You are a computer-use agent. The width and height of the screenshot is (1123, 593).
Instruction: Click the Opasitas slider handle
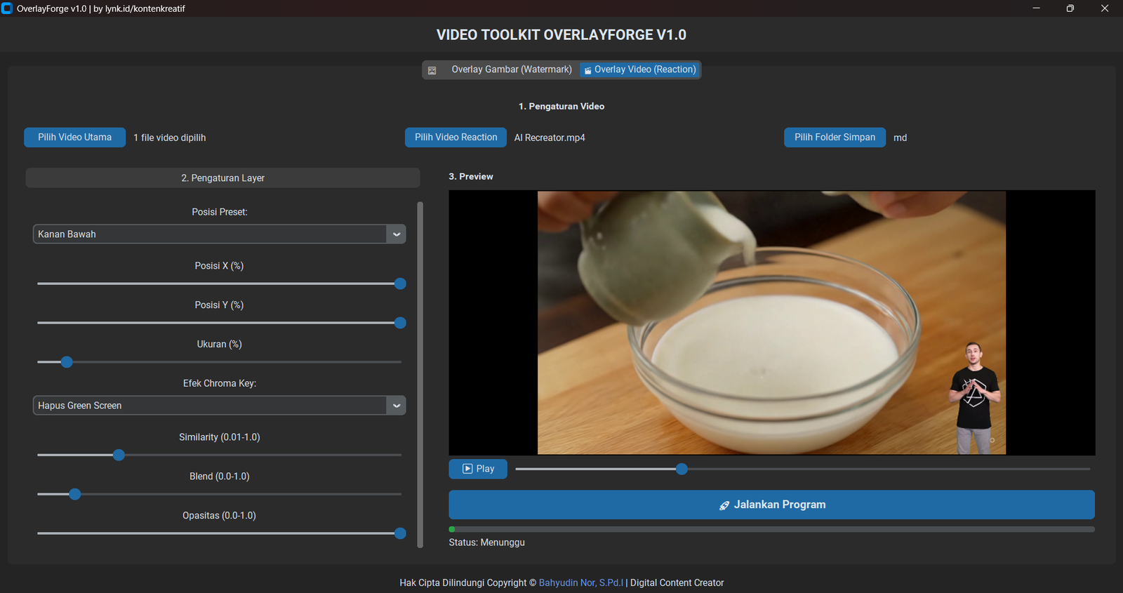click(400, 533)
